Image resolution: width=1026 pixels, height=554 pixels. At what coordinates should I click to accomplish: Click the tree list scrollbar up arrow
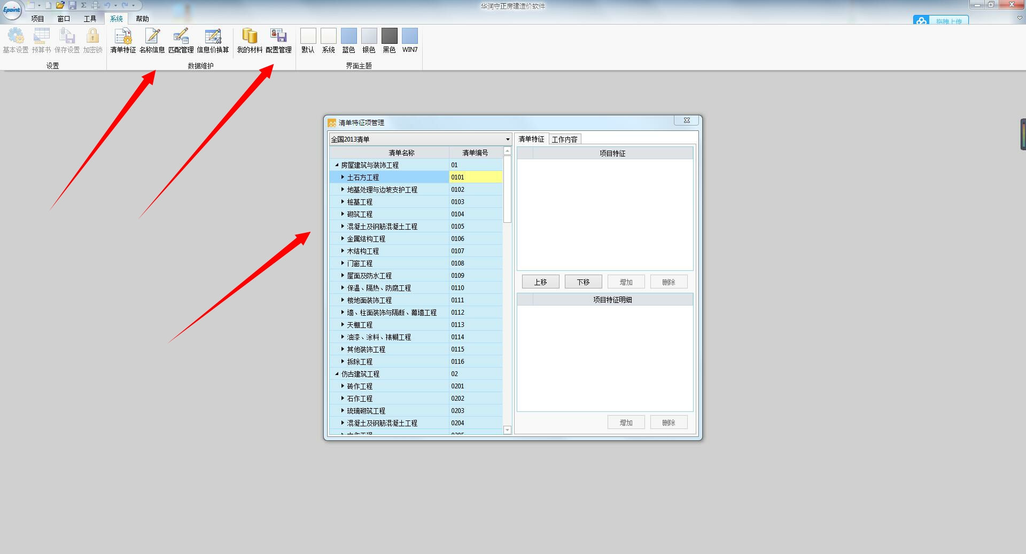[507, 151]
